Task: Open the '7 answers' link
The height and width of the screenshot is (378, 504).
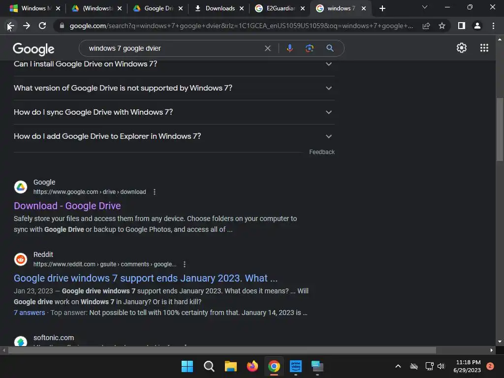Action: click(x=29, y=313)
